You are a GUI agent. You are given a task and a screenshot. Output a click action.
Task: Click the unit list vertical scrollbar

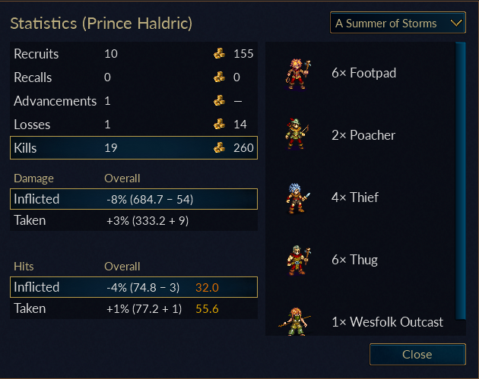point(460,181)
